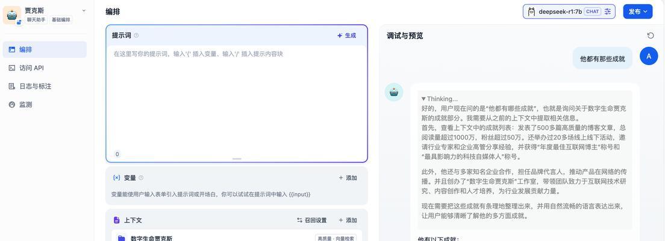Click the ollama model logo icon
The image size is (665, 241).
point(531,11)
